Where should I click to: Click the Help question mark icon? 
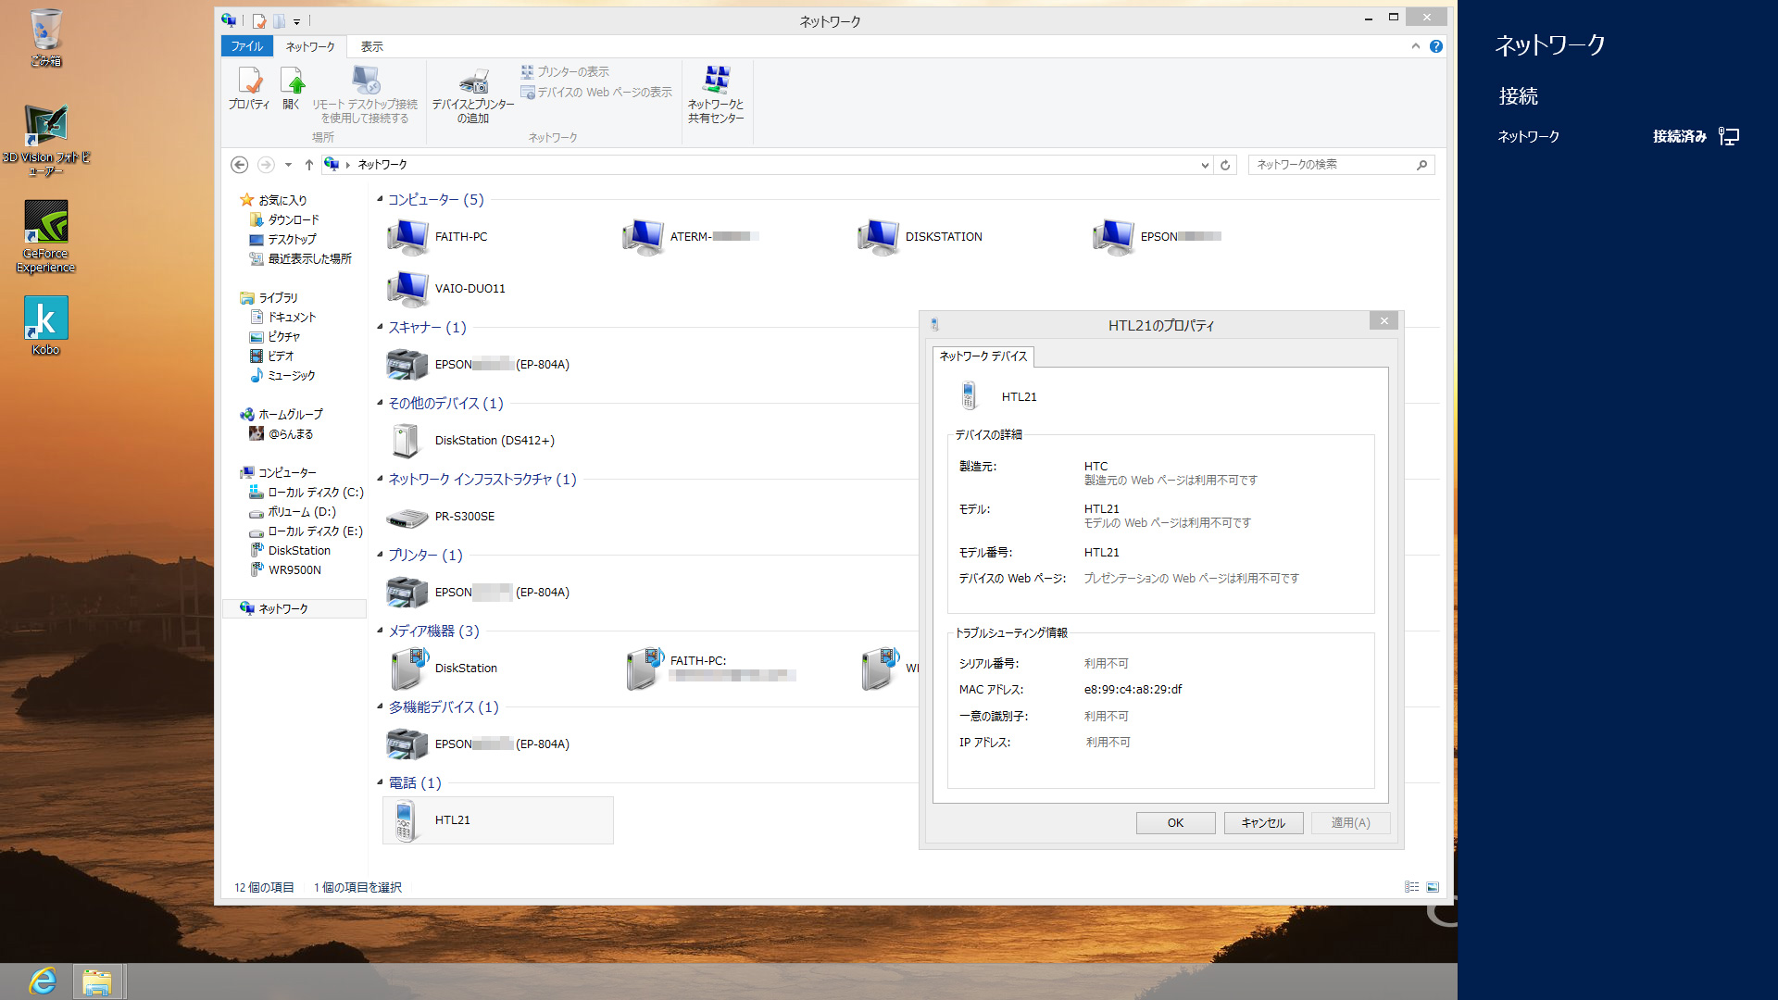coord(1436,46)
